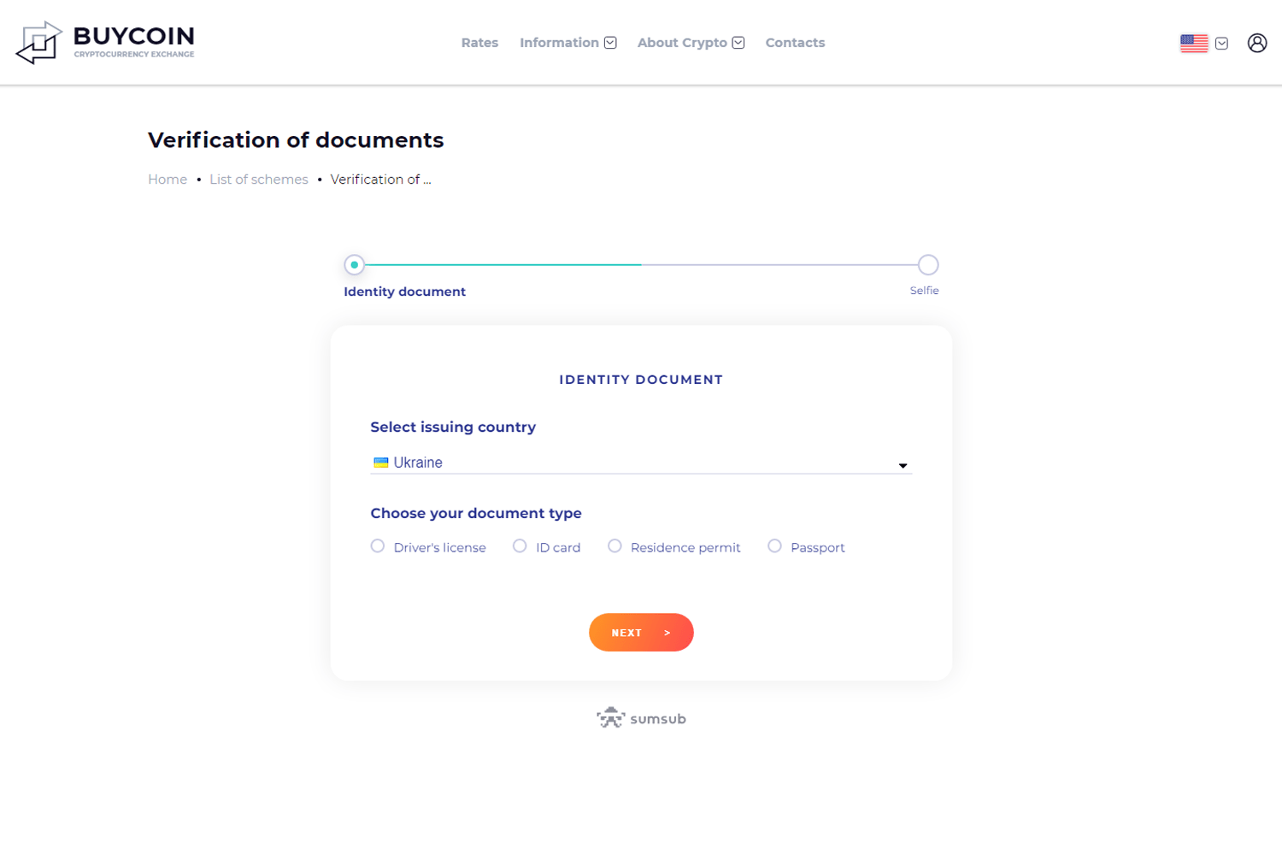Click the Verification of ... breadcrumb text

[x=381, y=180]
